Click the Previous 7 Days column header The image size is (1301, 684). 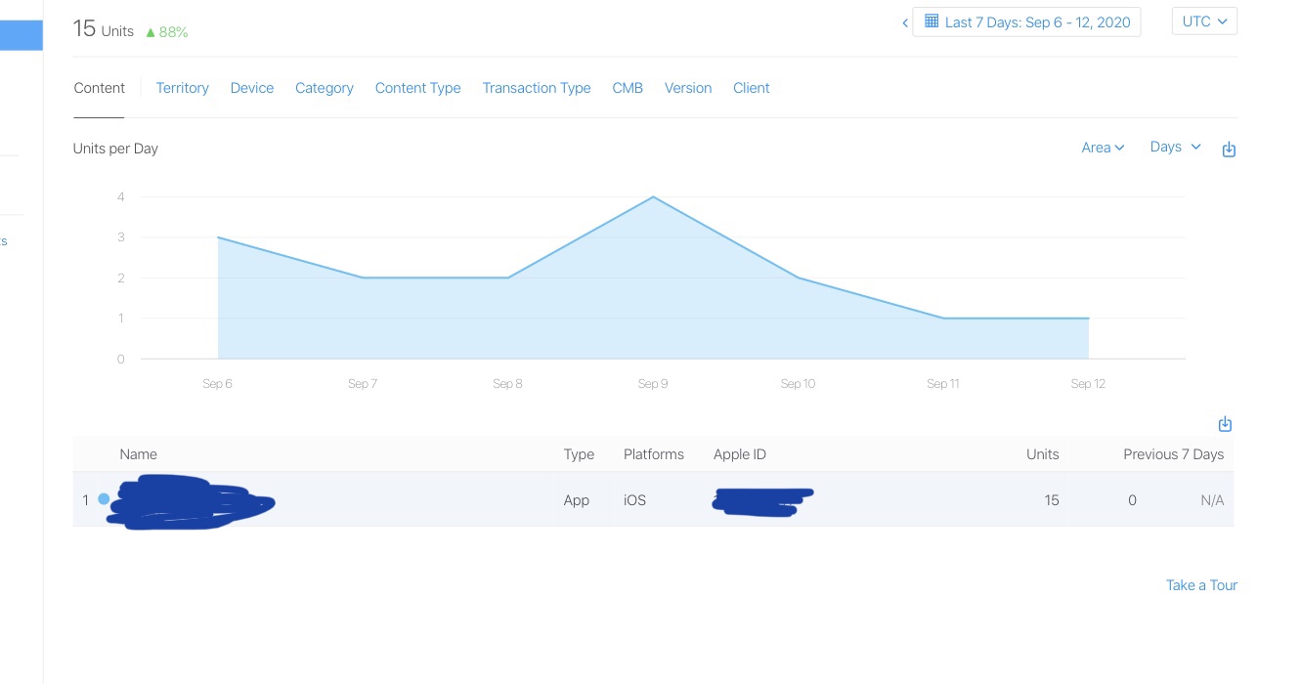tap(1173, 454)
